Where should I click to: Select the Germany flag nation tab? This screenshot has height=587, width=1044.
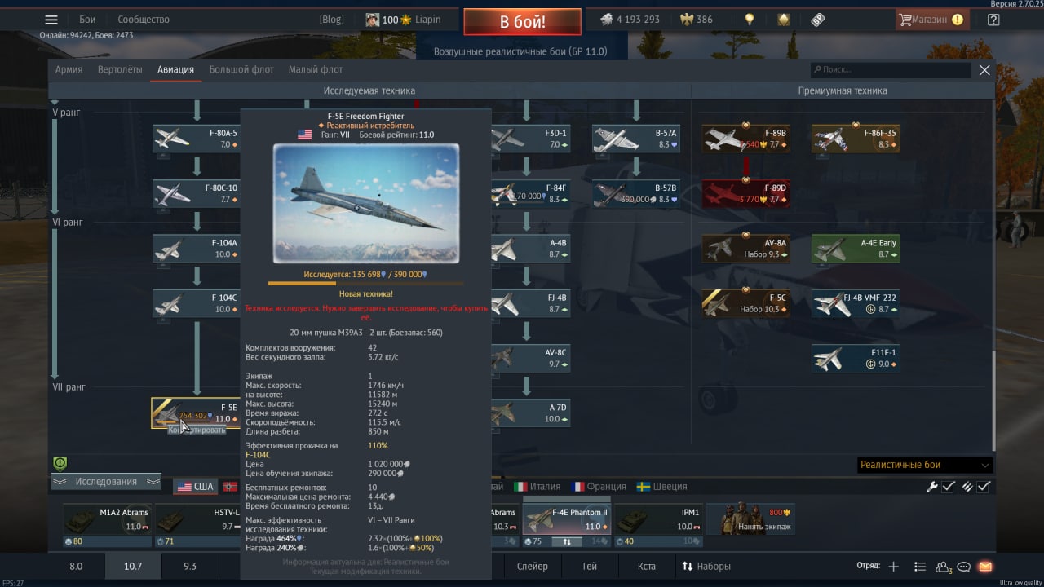coord(229,487)
